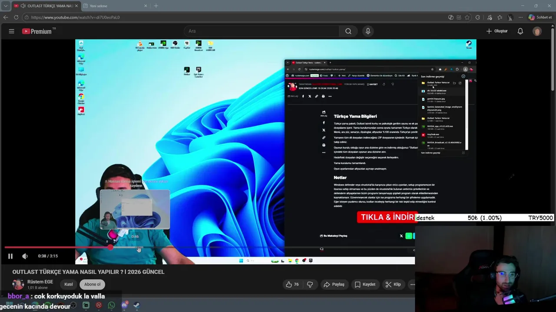Open YouTube notifications bell
Image resolution: width=556 pixels, height=312 pixels.
click(x=520, y=31)
